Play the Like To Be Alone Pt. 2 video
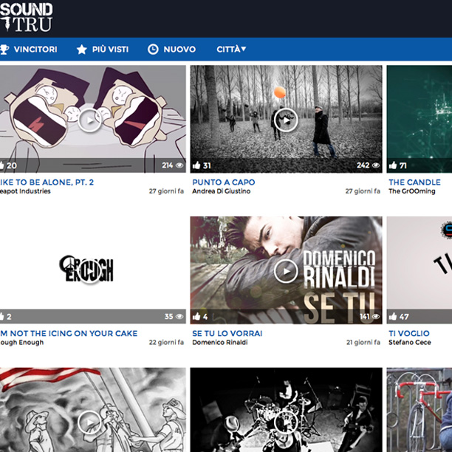Image resolution: width=452 pixels, height=452 pixels. click(89, 120)
